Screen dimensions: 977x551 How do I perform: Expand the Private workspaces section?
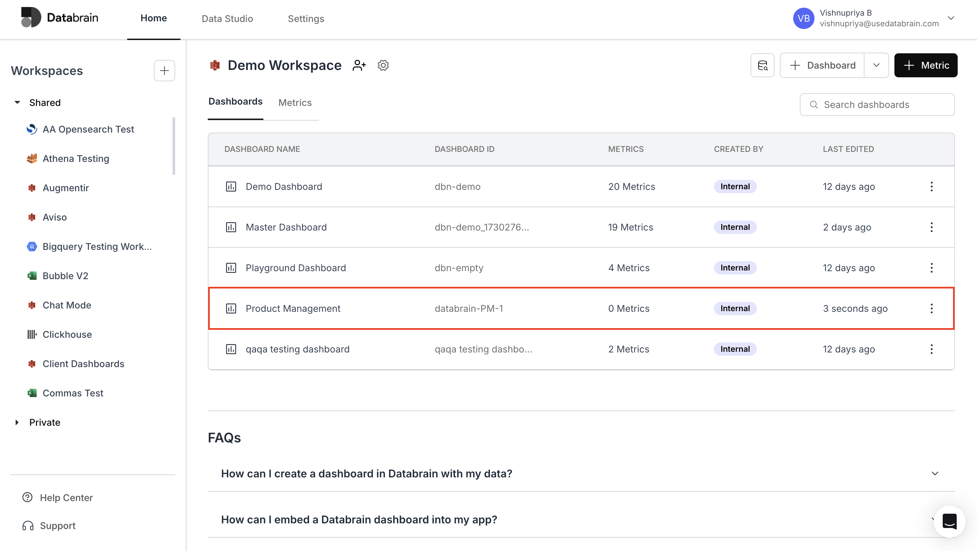[x=17, y=422]
